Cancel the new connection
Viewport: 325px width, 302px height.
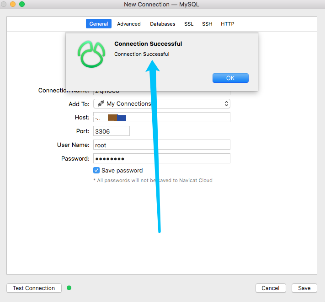pos(271,288)
